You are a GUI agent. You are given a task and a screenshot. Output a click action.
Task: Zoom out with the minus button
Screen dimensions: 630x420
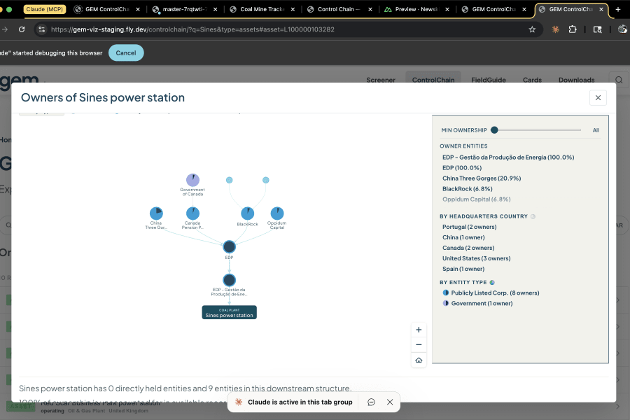pos(419,345)
